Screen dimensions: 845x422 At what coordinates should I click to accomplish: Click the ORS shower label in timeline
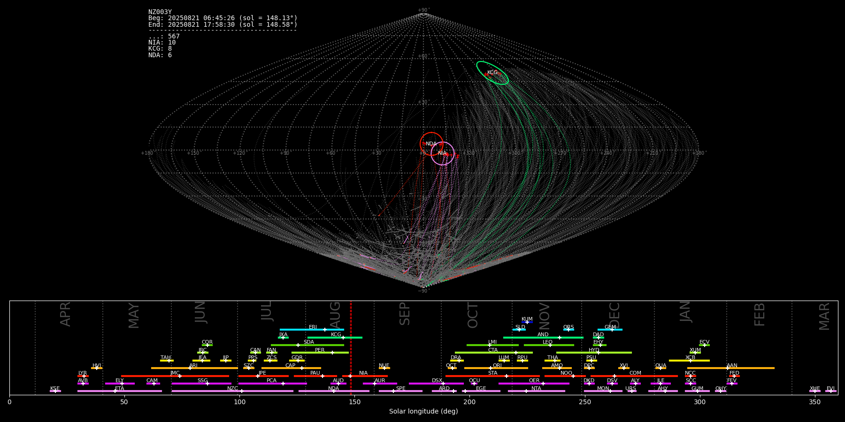click(568, 327)
